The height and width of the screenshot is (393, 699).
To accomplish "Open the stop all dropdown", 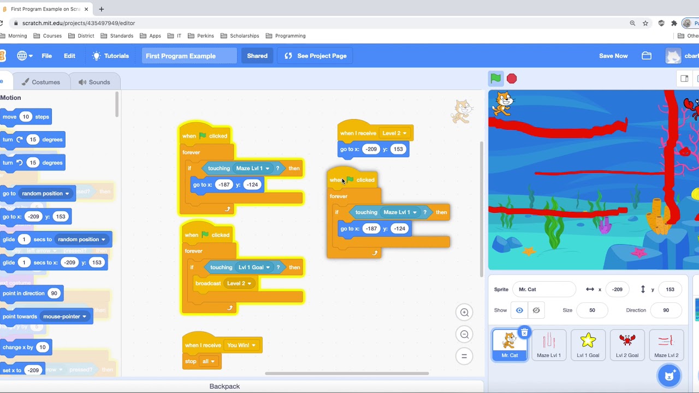I will [x=209, y=361].
